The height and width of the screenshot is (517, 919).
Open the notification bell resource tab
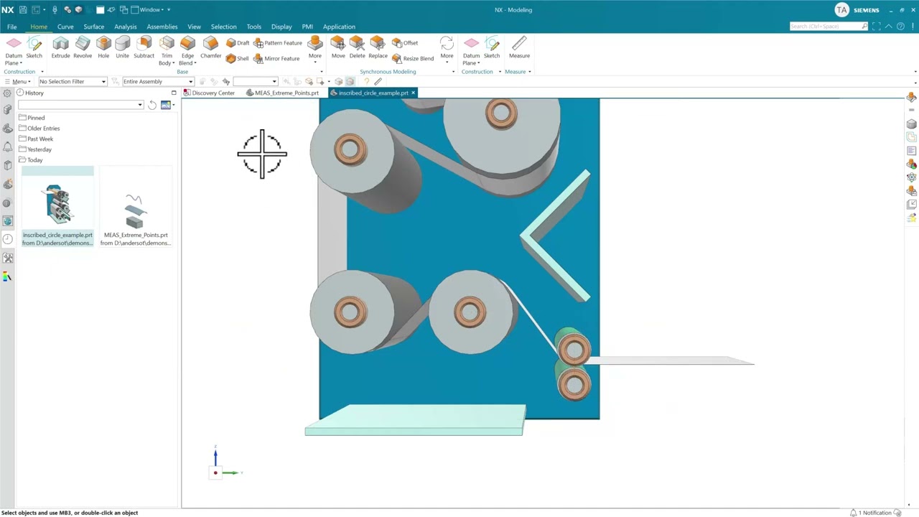[7, 146]
